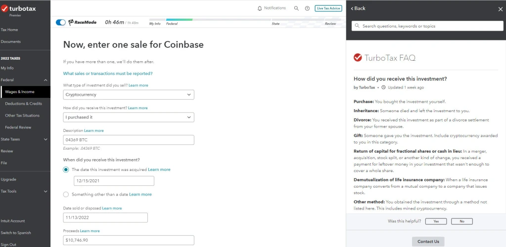Open the 'I purchased it' dropdown
The width and height of the screenshot is (506, 247).
click(129, 117)
